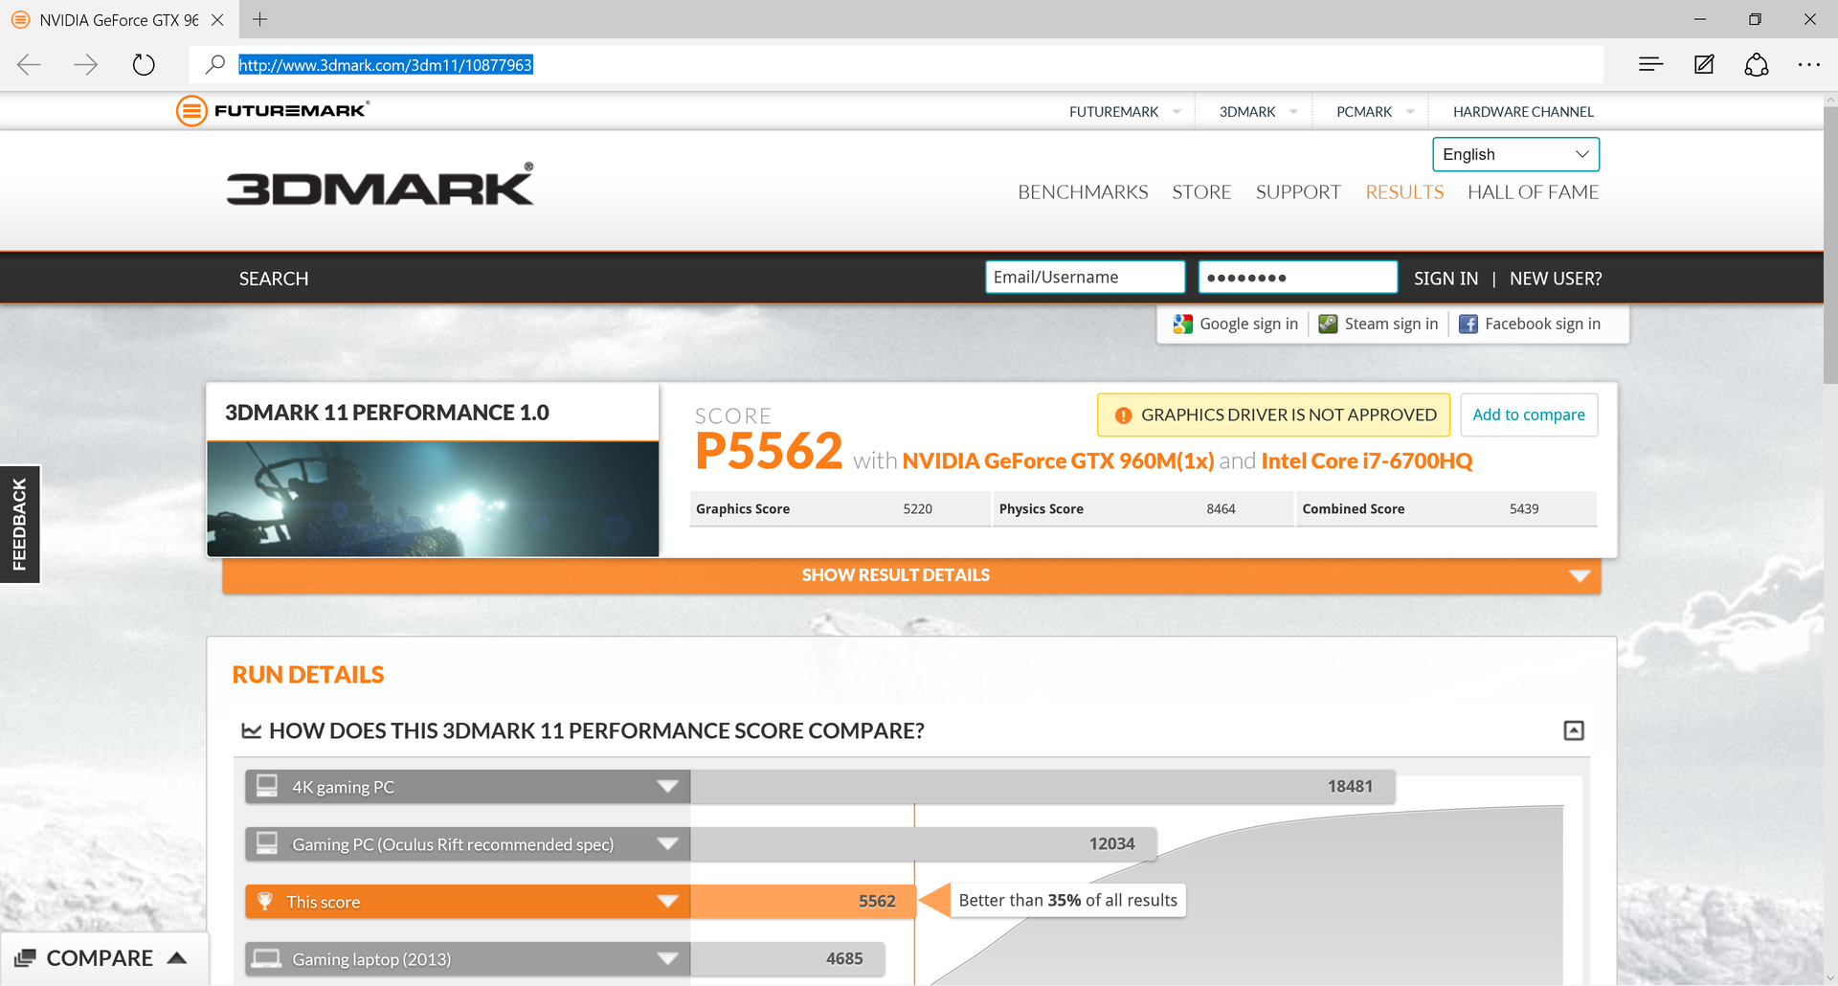Open the BENCHMARKS menu
Screen dimensions: 1838x986
[x=1083, y=192]
